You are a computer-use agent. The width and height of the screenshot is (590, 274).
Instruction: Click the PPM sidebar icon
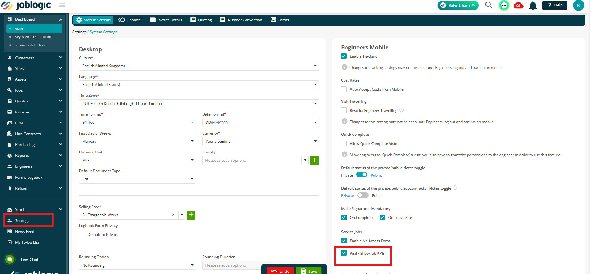click(10, 123)
